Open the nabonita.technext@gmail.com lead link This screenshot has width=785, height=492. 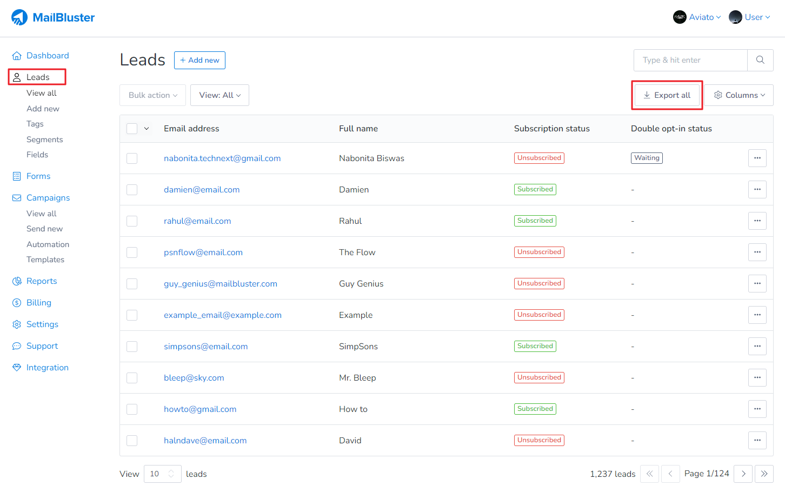point(222,158)
